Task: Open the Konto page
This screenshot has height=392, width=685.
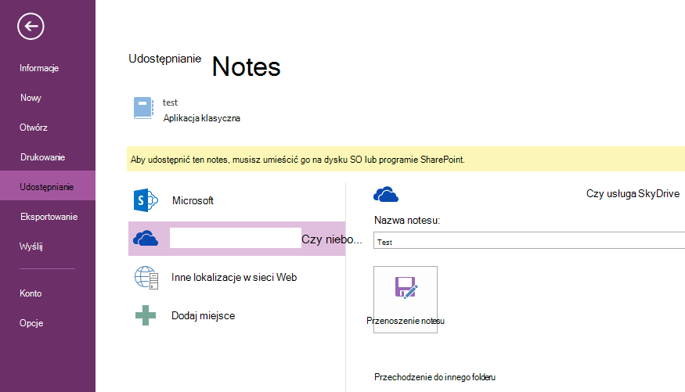Action: tap(31, 293)
